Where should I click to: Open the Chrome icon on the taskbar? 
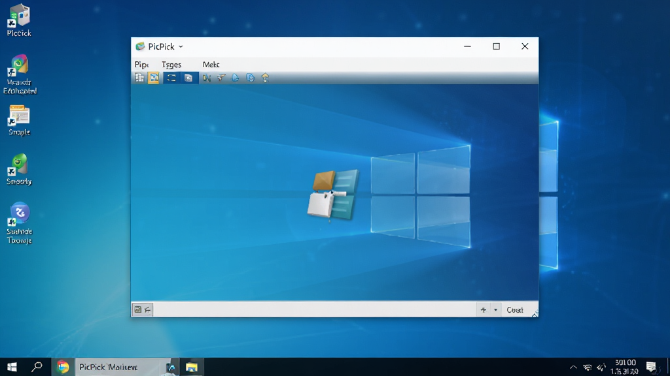(63, 367)
